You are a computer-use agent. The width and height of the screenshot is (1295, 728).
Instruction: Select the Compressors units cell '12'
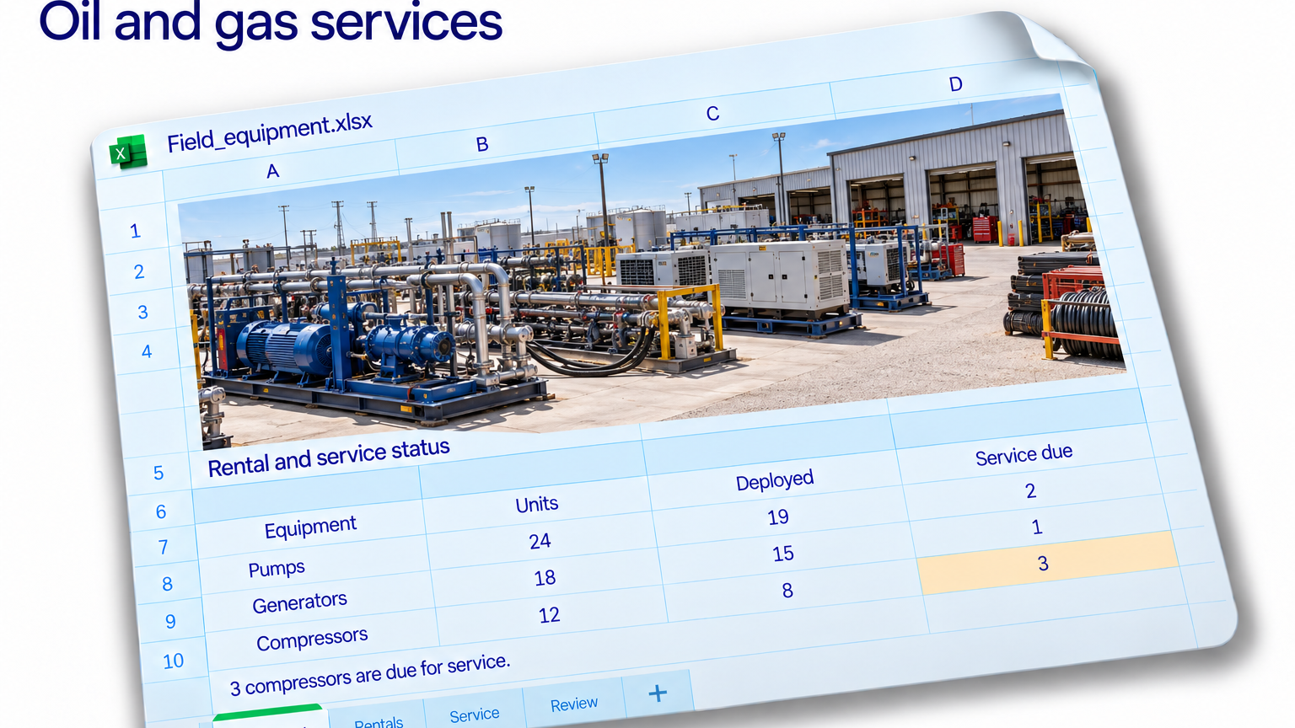click(x=549, y=615)
